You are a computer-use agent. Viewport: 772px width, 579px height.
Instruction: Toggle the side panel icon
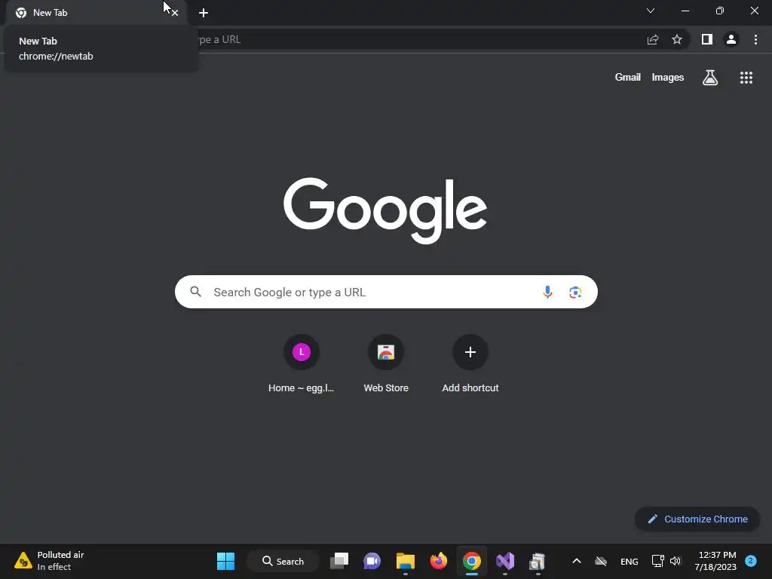707,39
